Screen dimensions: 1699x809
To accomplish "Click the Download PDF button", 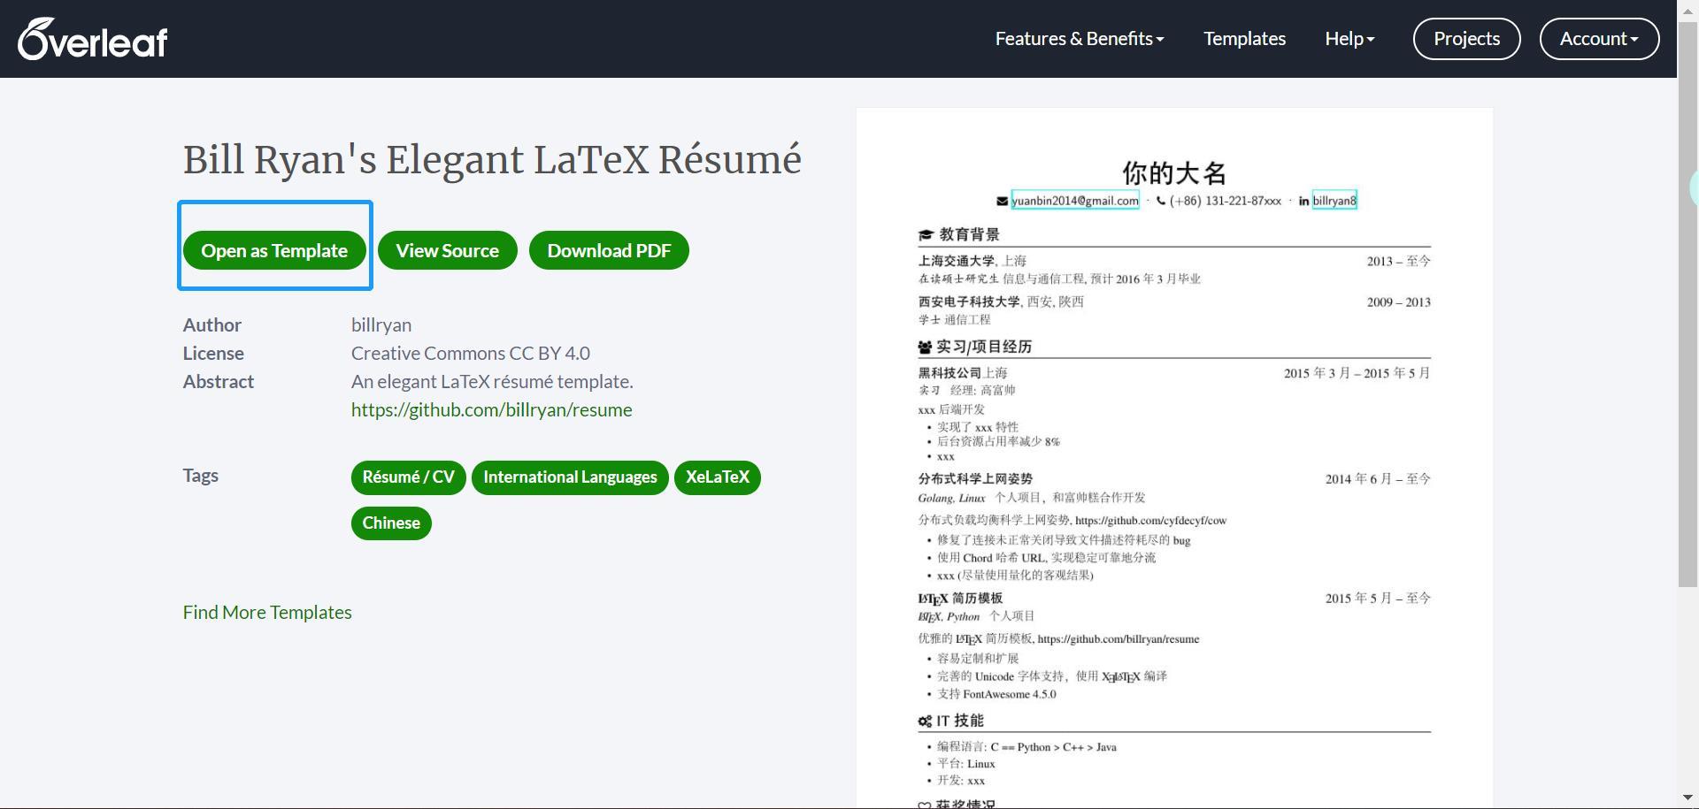I will (x=609, y=250).
